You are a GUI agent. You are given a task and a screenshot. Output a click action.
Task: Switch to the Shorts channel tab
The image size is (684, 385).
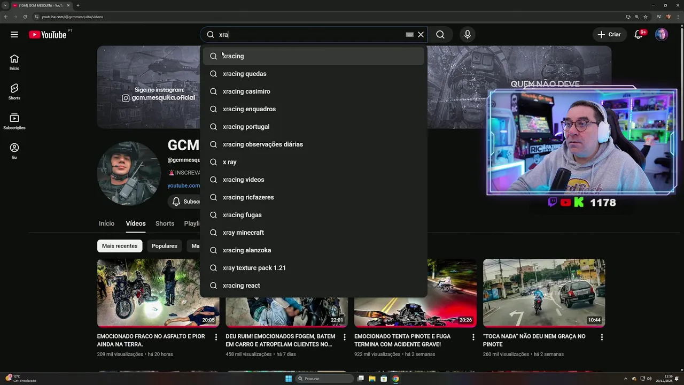point(165,224)
